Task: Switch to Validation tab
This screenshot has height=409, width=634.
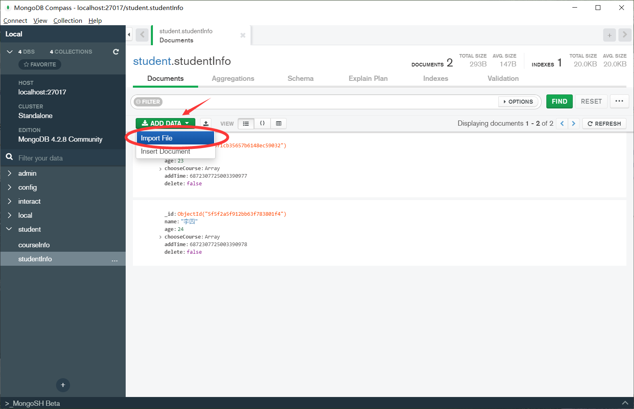Action: (503, 78)
